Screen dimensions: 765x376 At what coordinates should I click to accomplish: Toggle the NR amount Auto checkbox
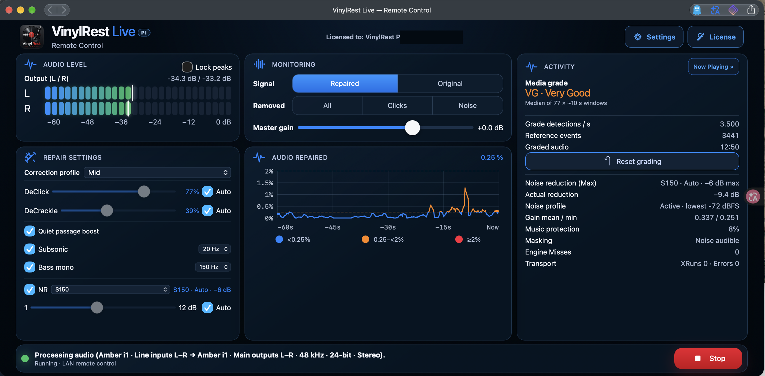[207, 308]
